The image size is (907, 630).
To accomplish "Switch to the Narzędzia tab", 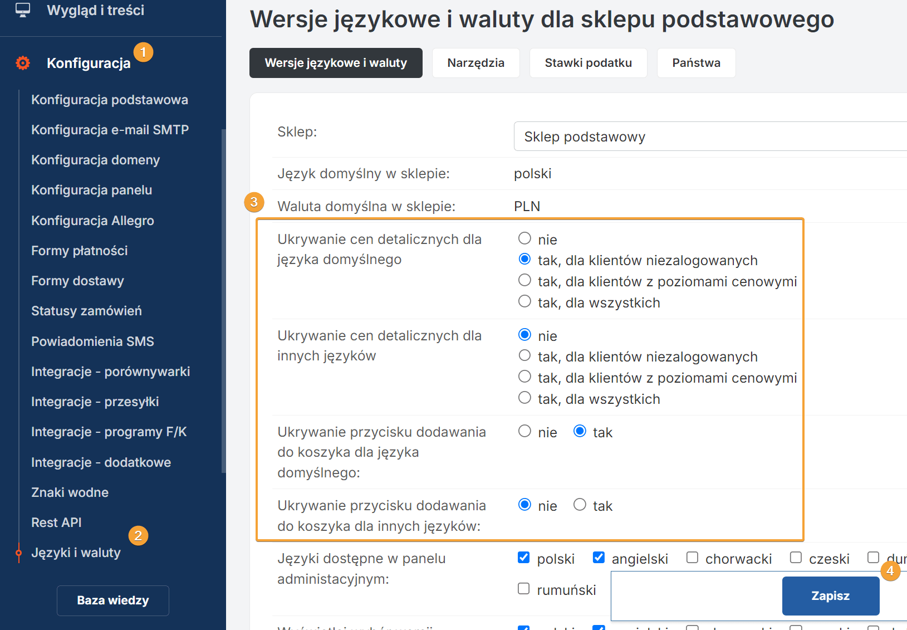I will (475, 63).
